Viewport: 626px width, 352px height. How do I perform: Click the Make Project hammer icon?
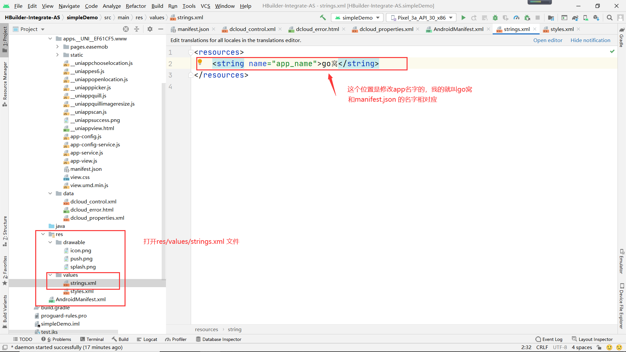coord(323,18)
